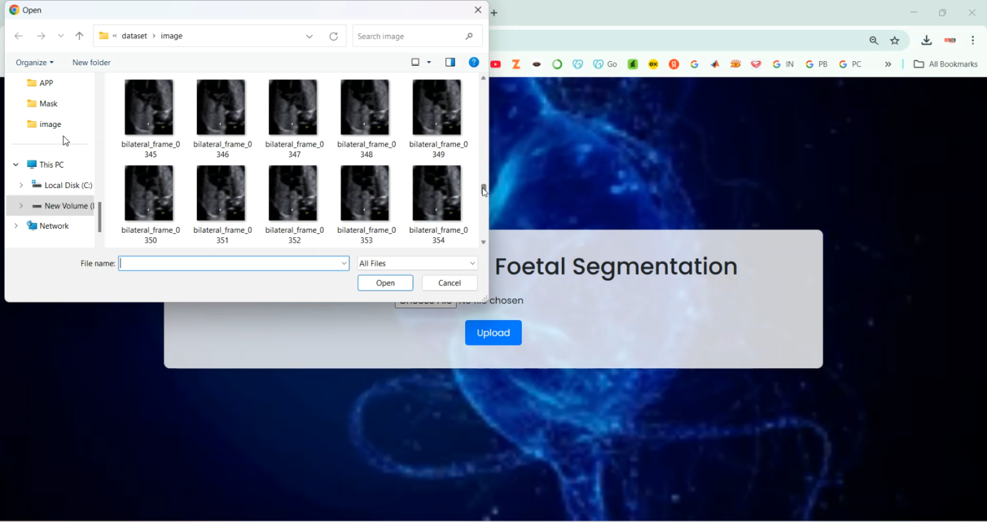Viewport: 987px width, 522px height.
Task: Select the Mask folder in sidebar
Action: click(x=48, y=104)
